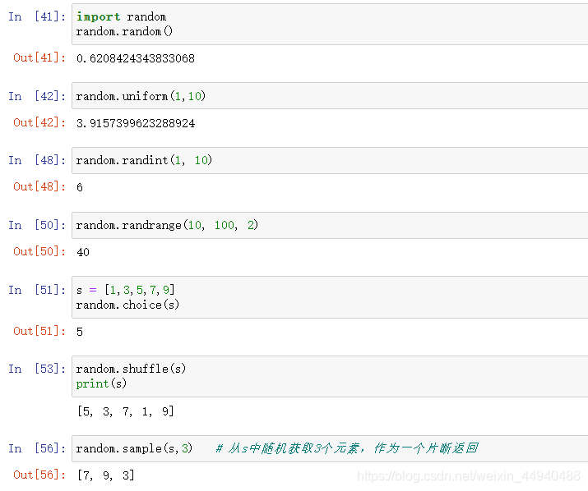Click output list [7, 9, 3]
Screen dimensions: 588x491
click(106, 475)
